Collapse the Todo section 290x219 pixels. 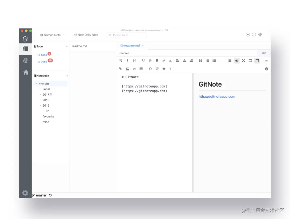click(x=67, y=47)
